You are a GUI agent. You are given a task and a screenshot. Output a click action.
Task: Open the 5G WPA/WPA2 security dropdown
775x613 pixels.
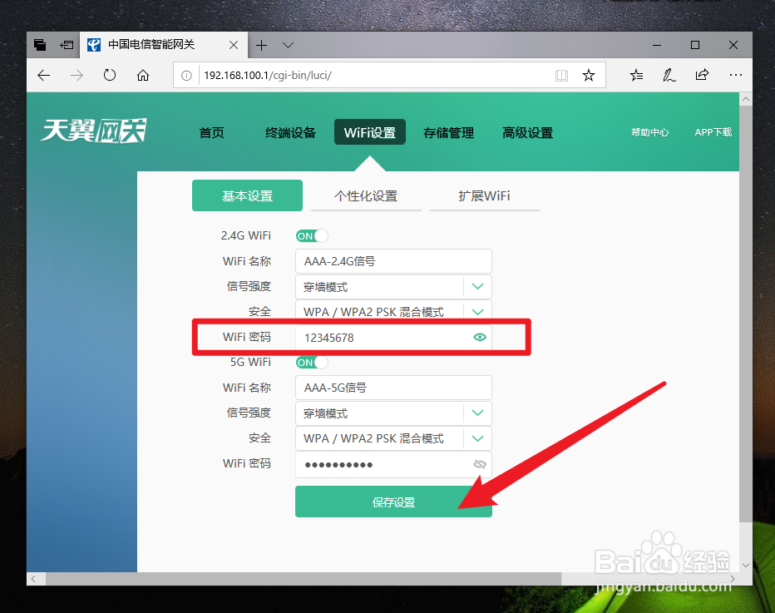tap(477, 438)
